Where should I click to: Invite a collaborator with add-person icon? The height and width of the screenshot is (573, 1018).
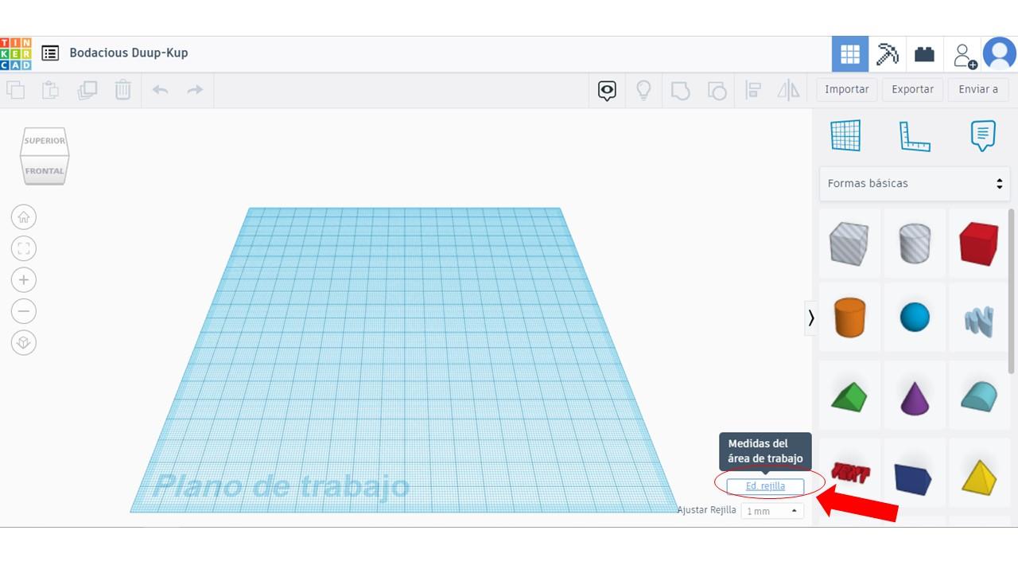964,55
